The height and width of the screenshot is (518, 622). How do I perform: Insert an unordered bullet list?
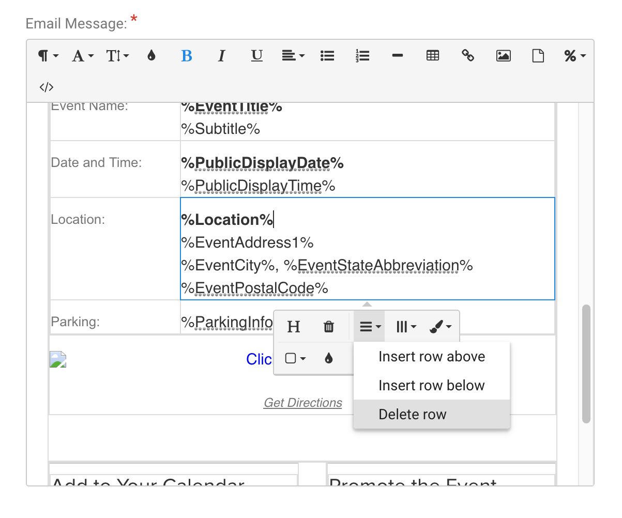coord(327,56)
